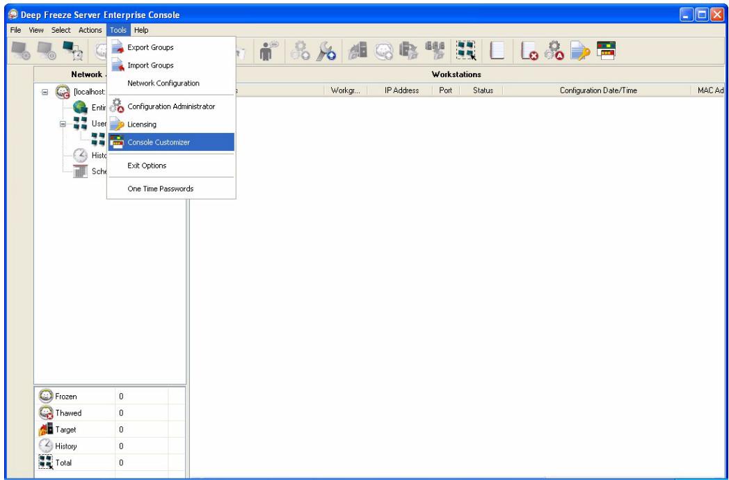The image size is (729, 480).
Task: Select the Scheduler calendar item in tree
Action: click(x=80, y=171)
